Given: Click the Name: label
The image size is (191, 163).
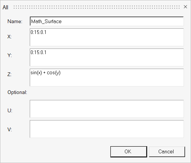Looking at the screenshot, I should coord(15,21).
